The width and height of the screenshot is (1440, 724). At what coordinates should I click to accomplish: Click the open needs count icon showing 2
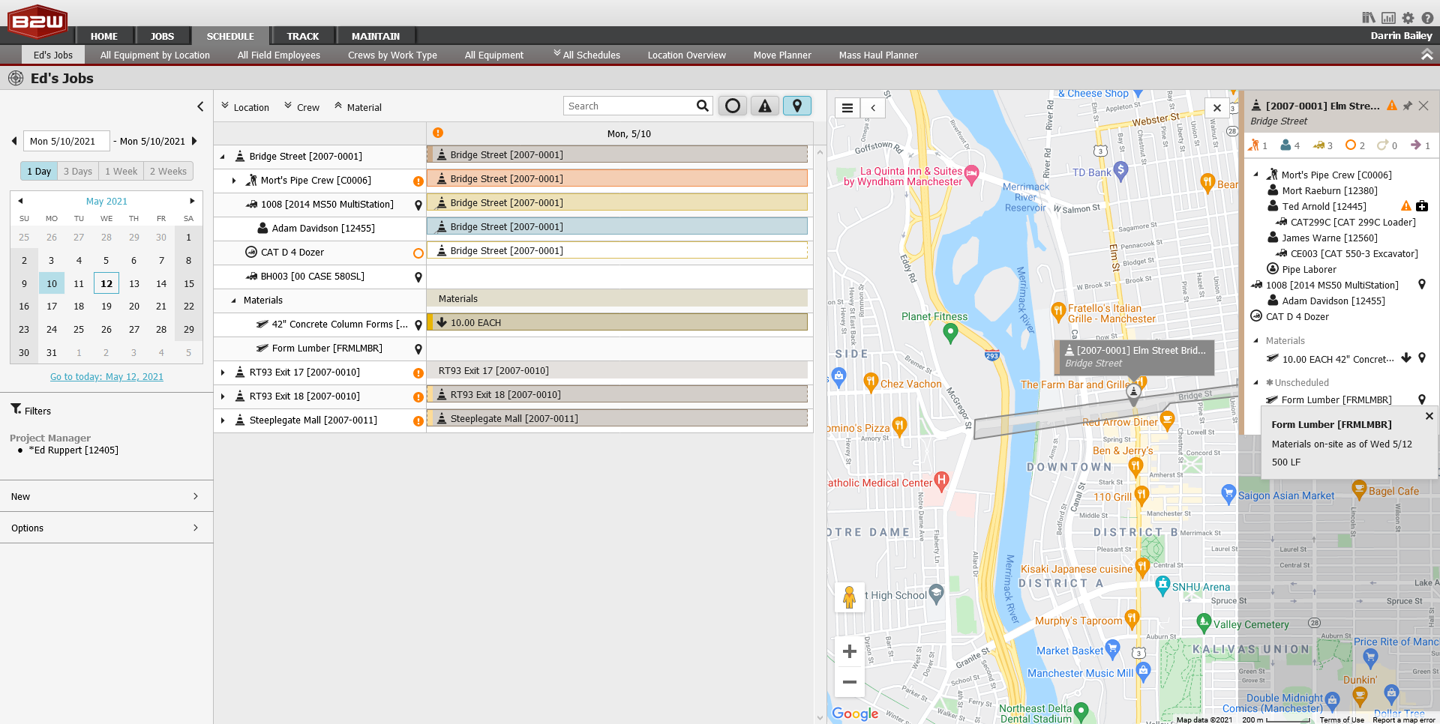(1351, 145)
